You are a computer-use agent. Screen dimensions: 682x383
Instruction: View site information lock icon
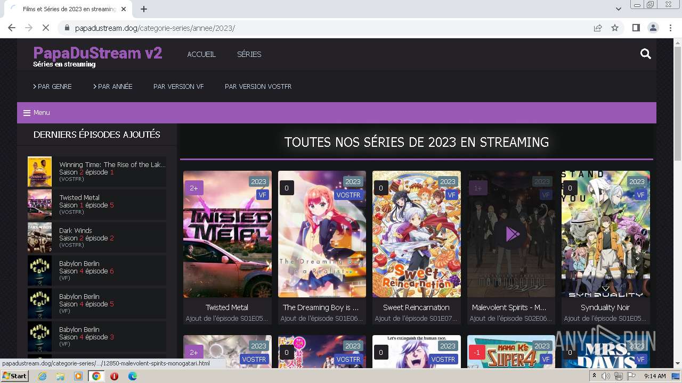click(67, 28)
